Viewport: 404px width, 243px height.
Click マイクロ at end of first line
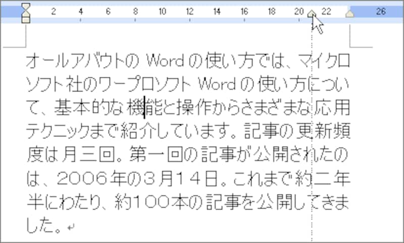(x=324, y=61)
